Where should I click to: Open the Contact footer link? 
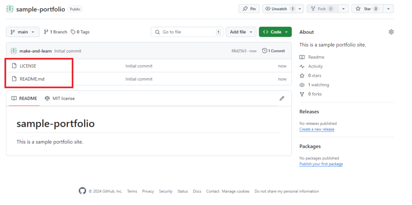click(213, 191)
